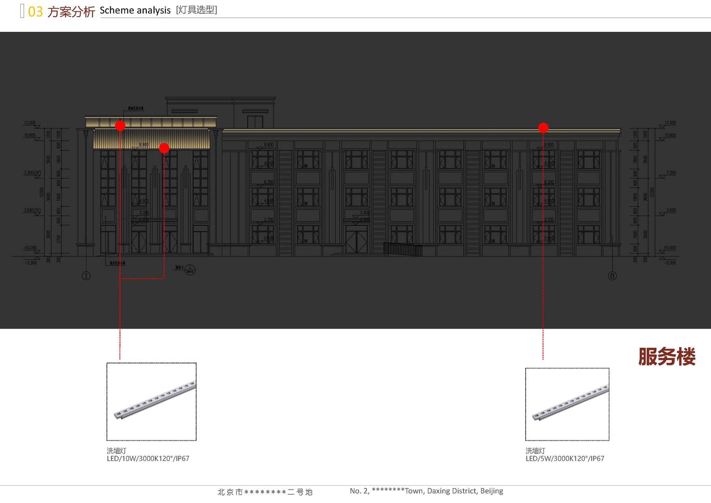This screenshot has width=711, height=503.
Task: Click the 3.600(1F) elevation label
Action: coord(32,210)
